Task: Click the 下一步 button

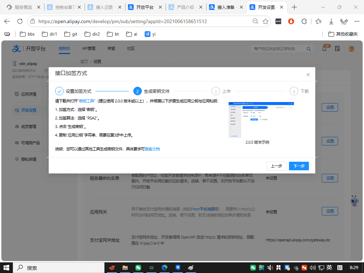Action: coord(299,166)
